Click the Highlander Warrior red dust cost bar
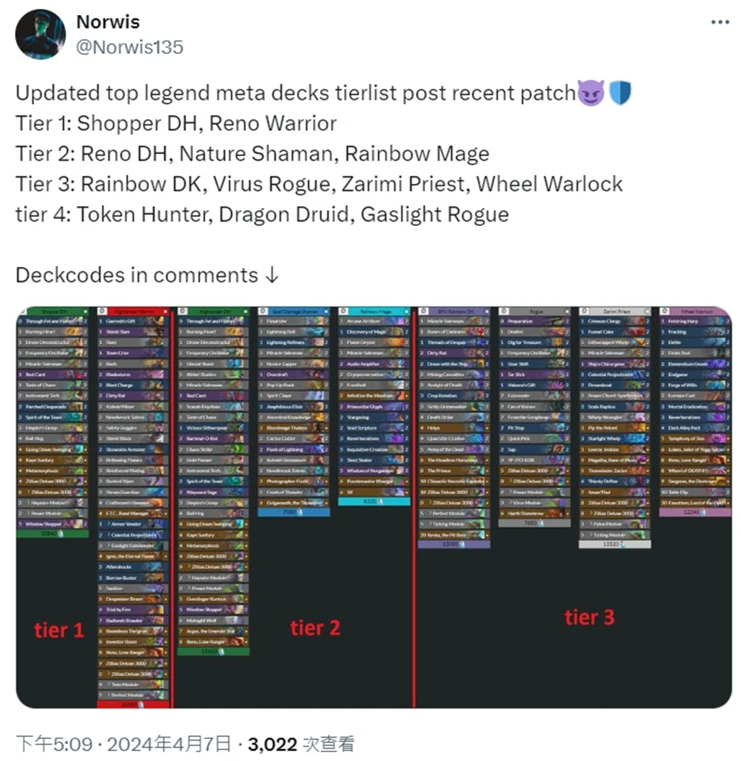 click(133, 704)
